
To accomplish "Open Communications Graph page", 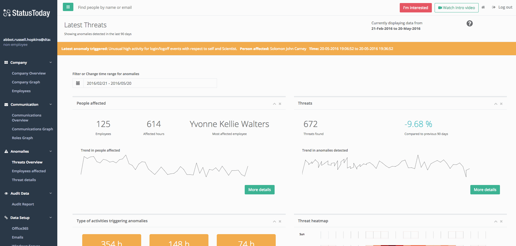I will pos(32,129).
